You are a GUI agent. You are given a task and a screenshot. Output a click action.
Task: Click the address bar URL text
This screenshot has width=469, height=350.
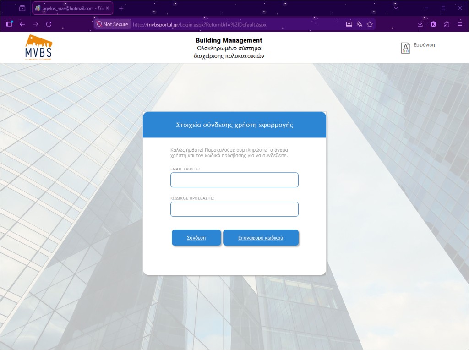[x=200, y=25]
